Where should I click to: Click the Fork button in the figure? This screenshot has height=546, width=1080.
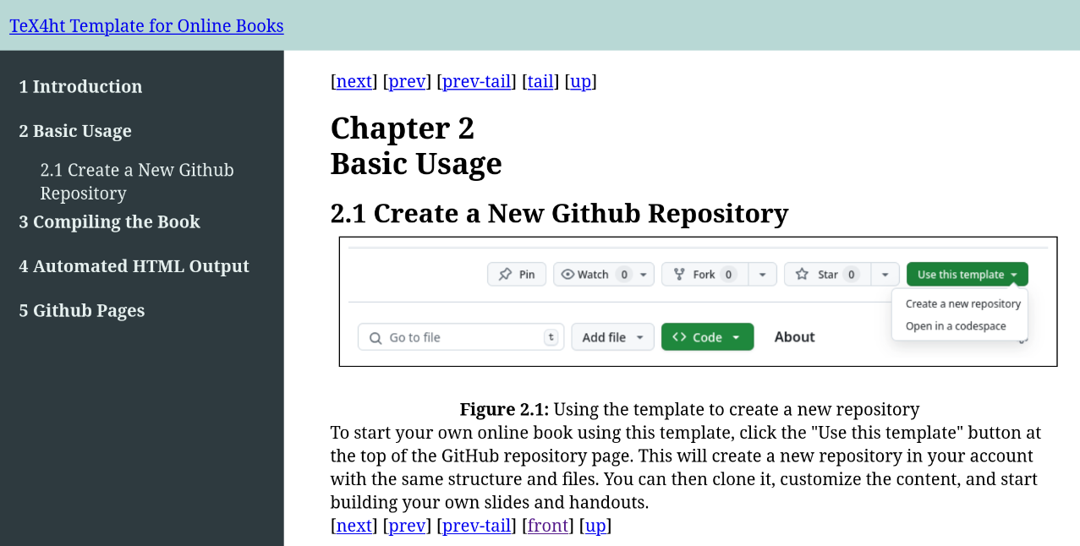click(x=704, y=274)
